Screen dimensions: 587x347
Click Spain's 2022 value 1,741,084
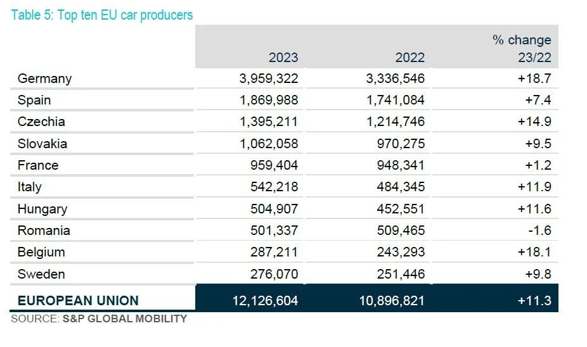(395, 100)
